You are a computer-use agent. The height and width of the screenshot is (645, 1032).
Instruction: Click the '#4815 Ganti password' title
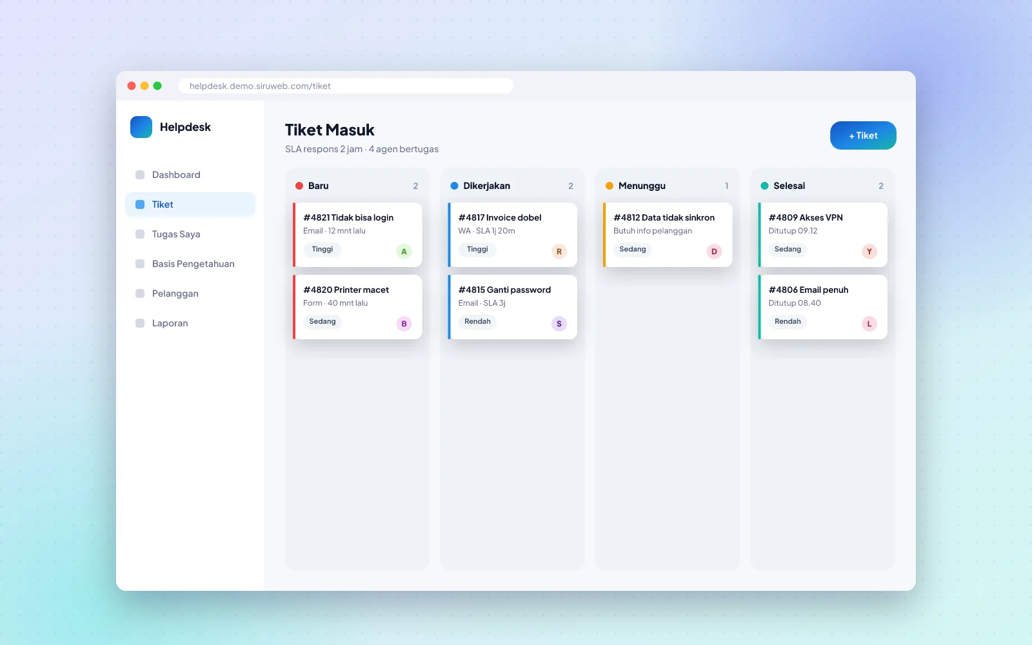click(x=505, y=290)
